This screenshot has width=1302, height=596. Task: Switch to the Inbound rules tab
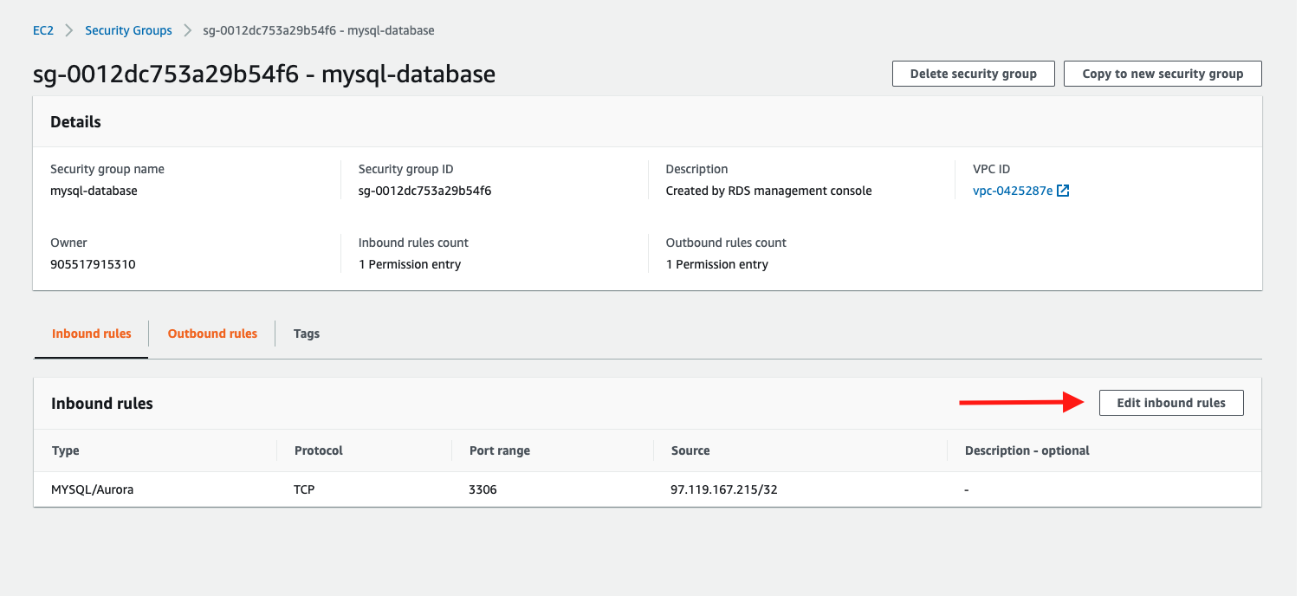coord(91,334)
